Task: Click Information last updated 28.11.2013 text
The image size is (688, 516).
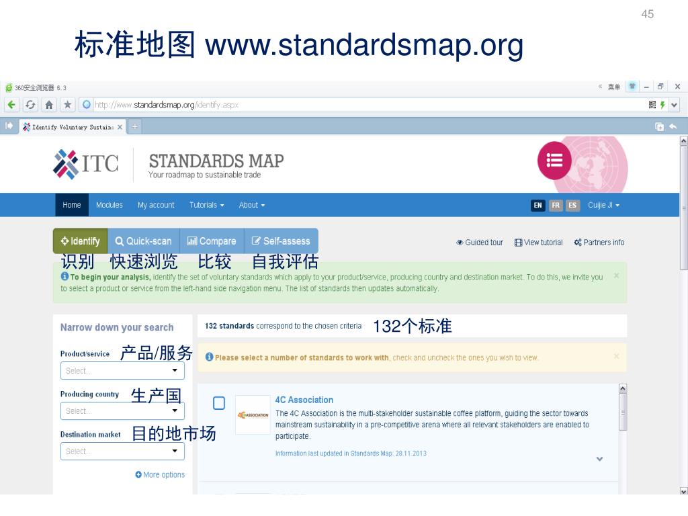Action: point(351,454)
